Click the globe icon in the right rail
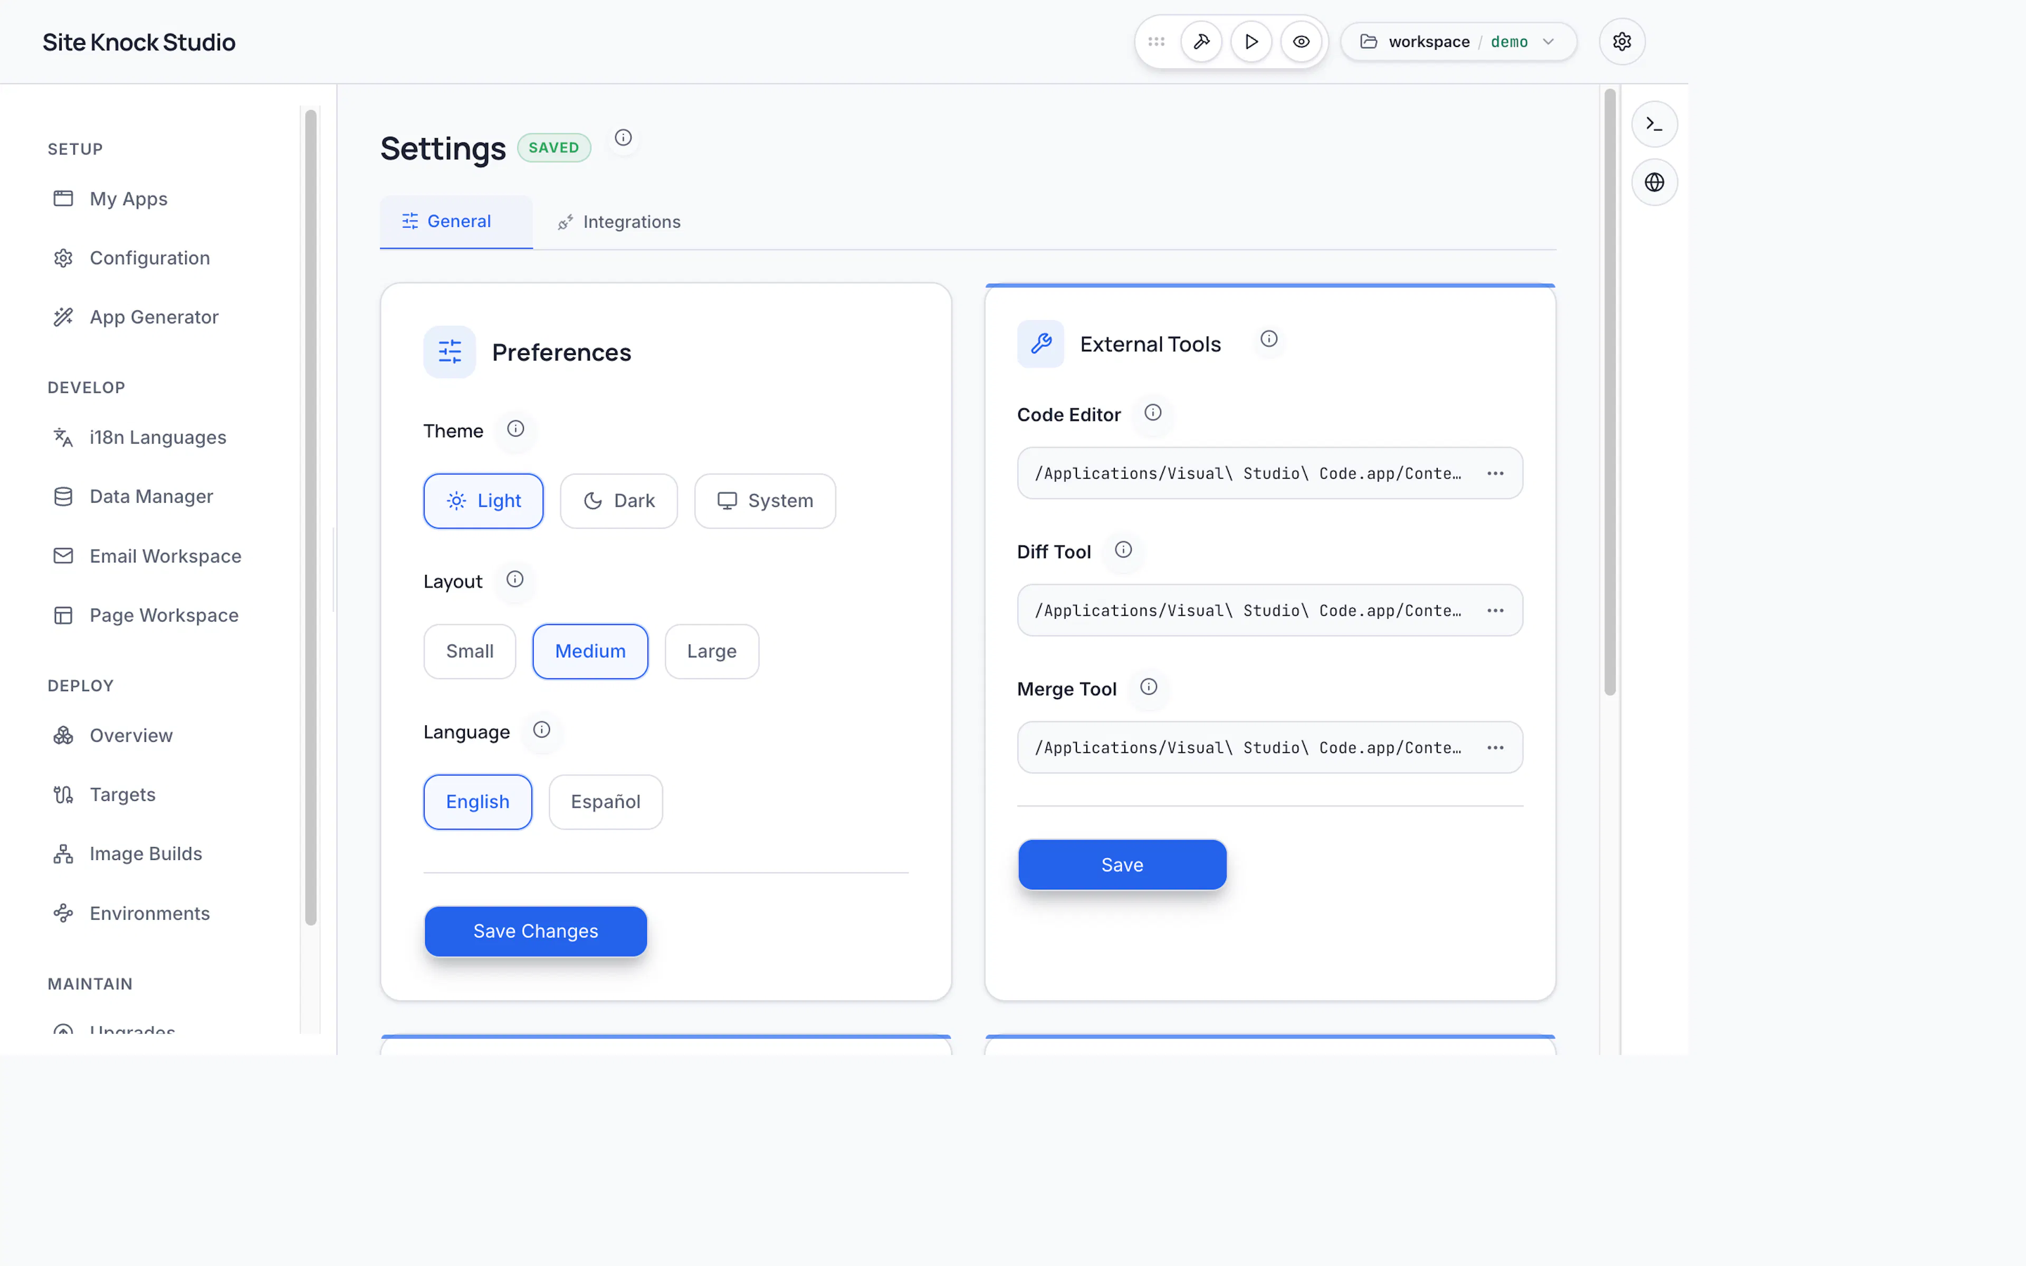The width and height of the screenshot is (2026, 1266). (1654, 183)
